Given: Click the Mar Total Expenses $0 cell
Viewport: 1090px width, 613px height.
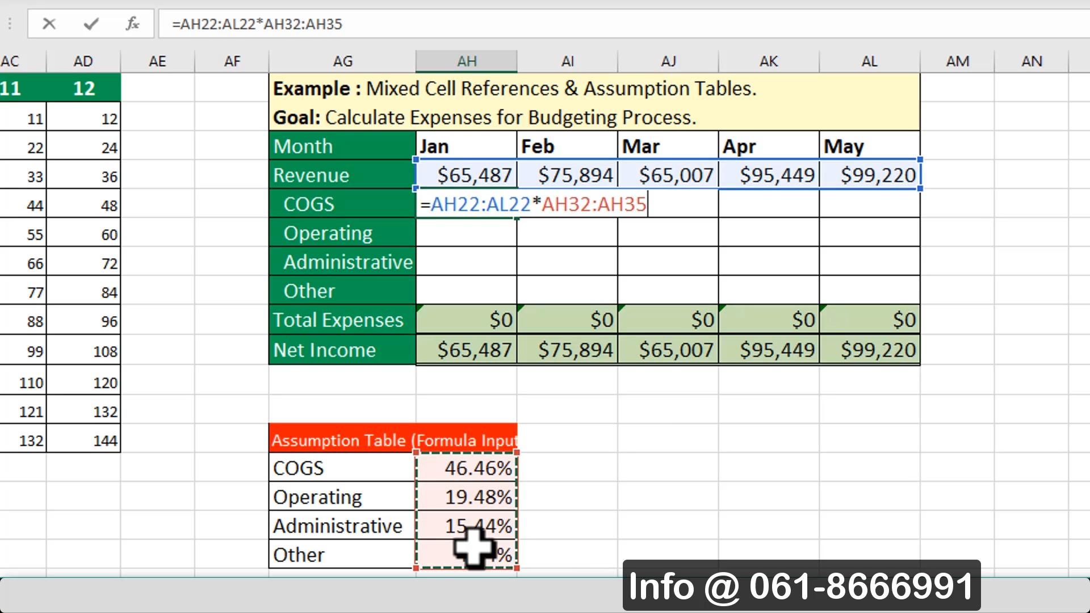Looking at the screenshot, I should pyautogui.click(x=668, y=320).
